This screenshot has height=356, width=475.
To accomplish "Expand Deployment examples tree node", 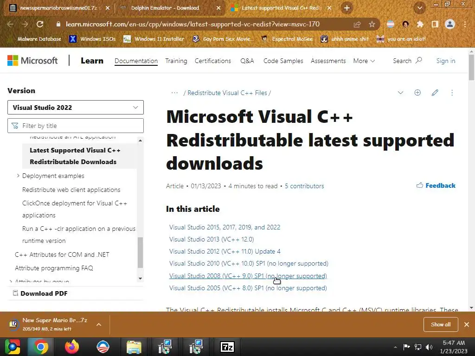I will coord(18,176).
